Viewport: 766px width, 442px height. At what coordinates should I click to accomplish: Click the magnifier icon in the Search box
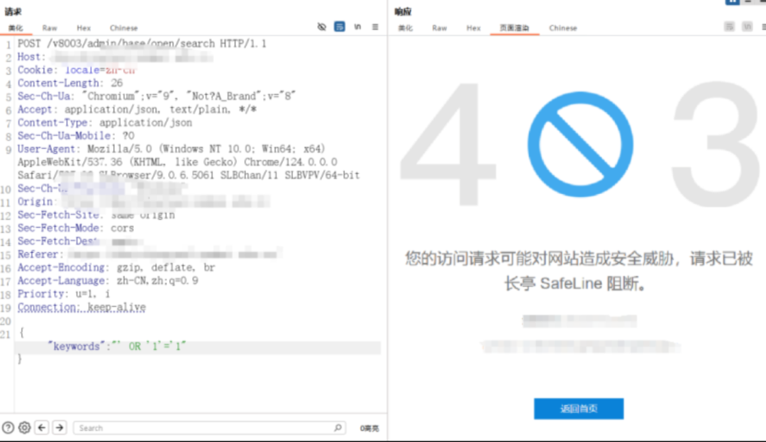(x=338, y=428)
